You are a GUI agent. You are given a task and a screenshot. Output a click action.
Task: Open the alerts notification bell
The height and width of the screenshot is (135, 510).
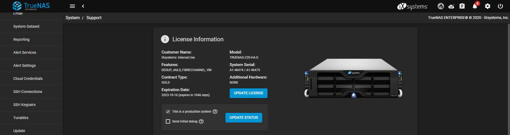(475, 6)
